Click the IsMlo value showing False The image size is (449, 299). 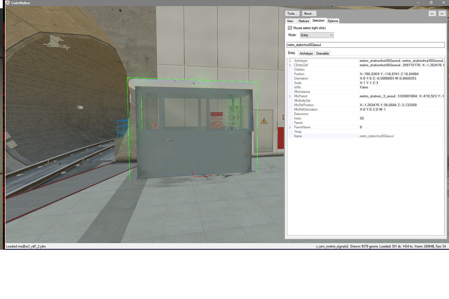tap(363, 87)
